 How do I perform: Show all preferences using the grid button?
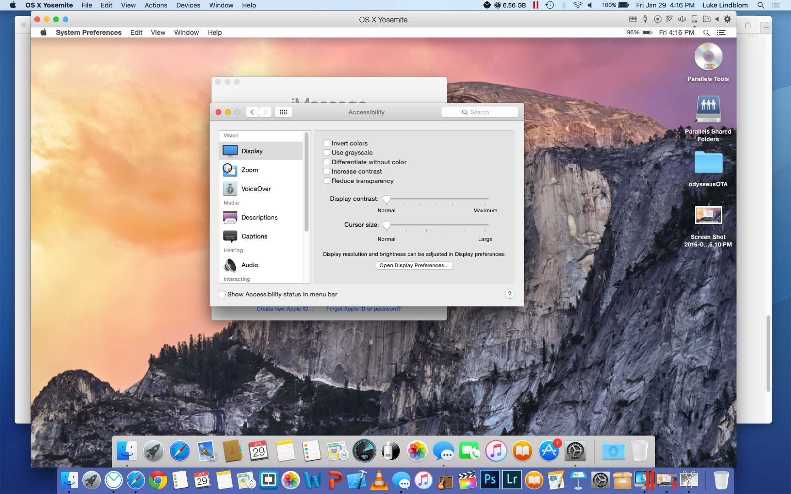(283, 112)
